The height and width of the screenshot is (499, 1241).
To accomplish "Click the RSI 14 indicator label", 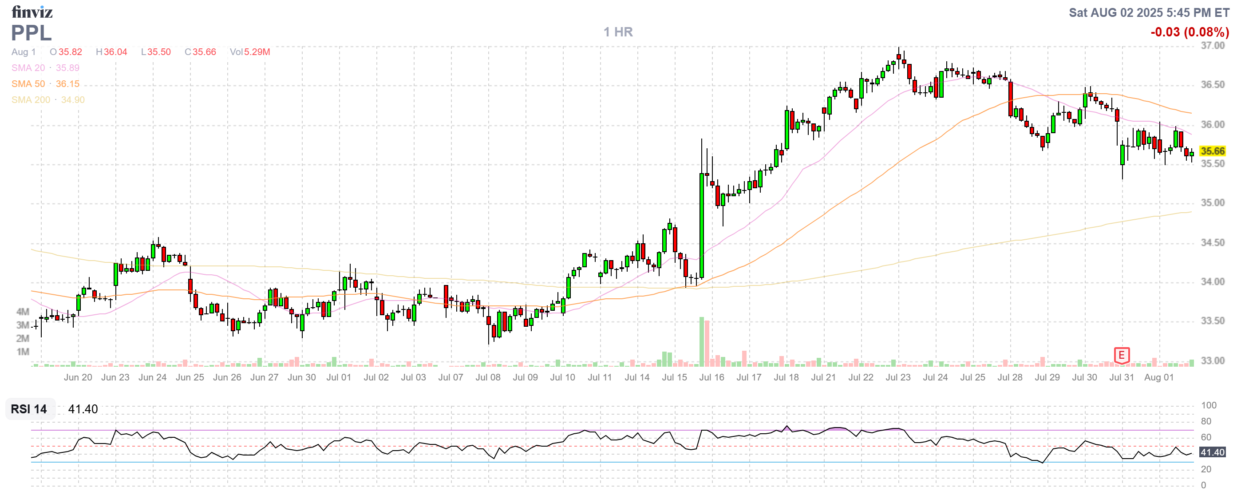I will 29,409.
